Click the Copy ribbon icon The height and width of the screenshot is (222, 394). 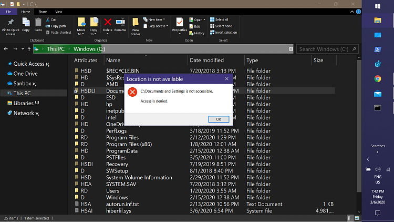pos(26,25)
